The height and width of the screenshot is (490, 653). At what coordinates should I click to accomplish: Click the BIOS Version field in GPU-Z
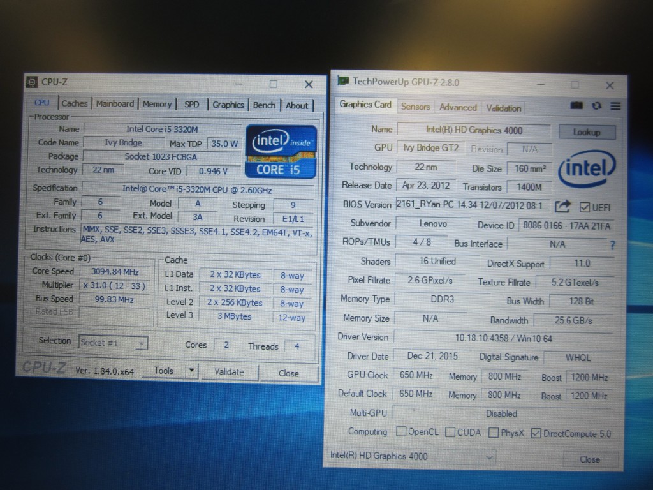pyautogui.click(x=473, y=205)
